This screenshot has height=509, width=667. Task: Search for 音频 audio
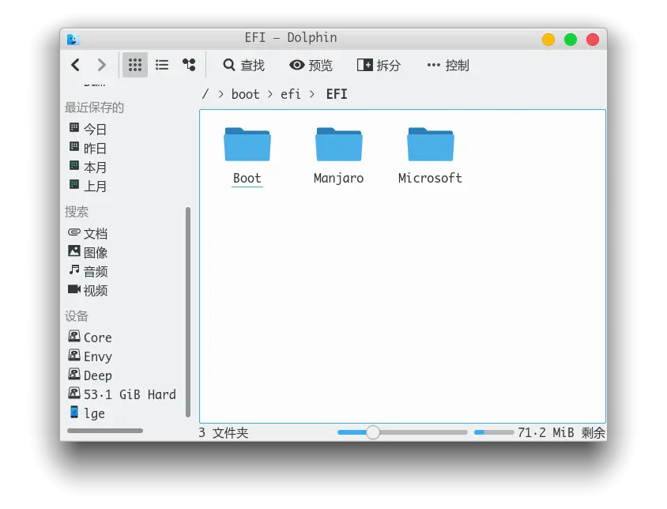click(96, 271)
